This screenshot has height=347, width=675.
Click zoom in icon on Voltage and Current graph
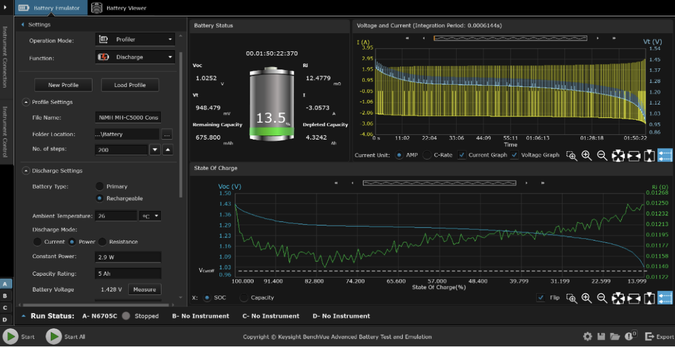point(586,155)
